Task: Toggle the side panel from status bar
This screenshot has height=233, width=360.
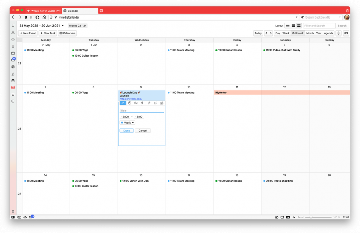Action: 13,217
